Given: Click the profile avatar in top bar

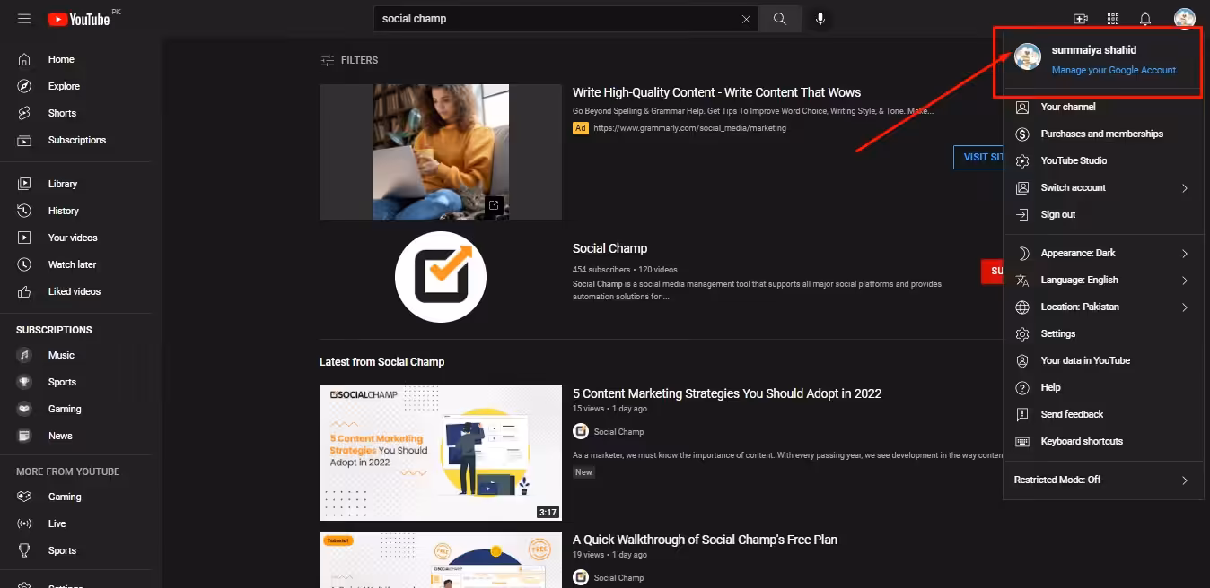Looking at the screenshot, I should (x=1184, y=19).
